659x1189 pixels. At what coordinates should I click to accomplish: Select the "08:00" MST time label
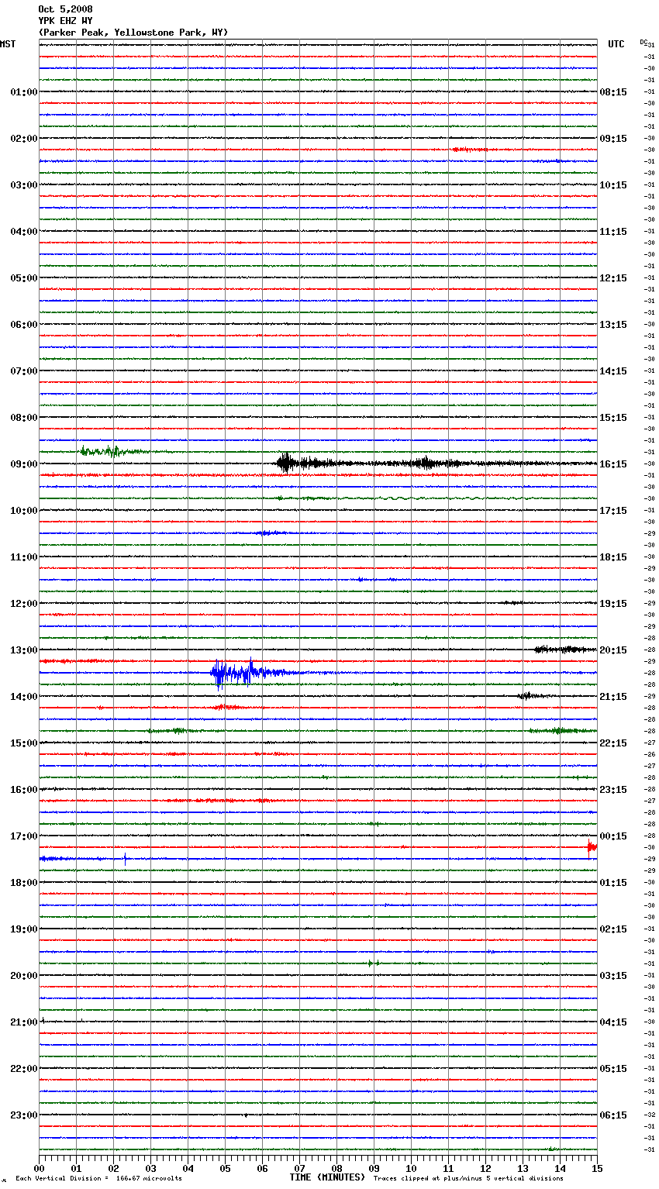pyautogui.click(x=24, y=418)
